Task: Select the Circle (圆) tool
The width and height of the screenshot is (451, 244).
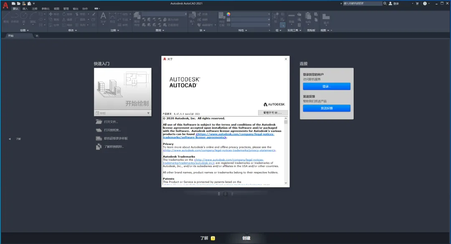Action: [x=23, y=18]
